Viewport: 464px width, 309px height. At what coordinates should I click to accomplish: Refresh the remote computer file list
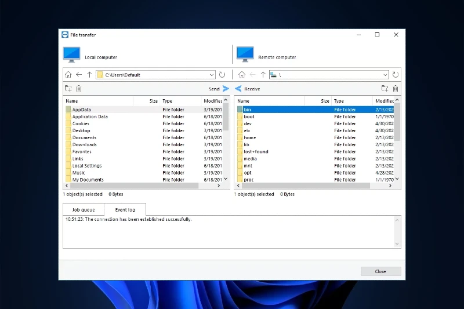click(396, 75)
